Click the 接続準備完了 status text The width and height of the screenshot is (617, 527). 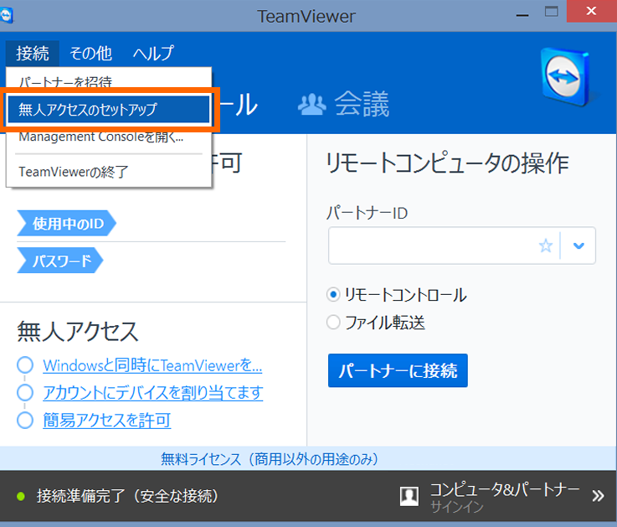(127, 496)
